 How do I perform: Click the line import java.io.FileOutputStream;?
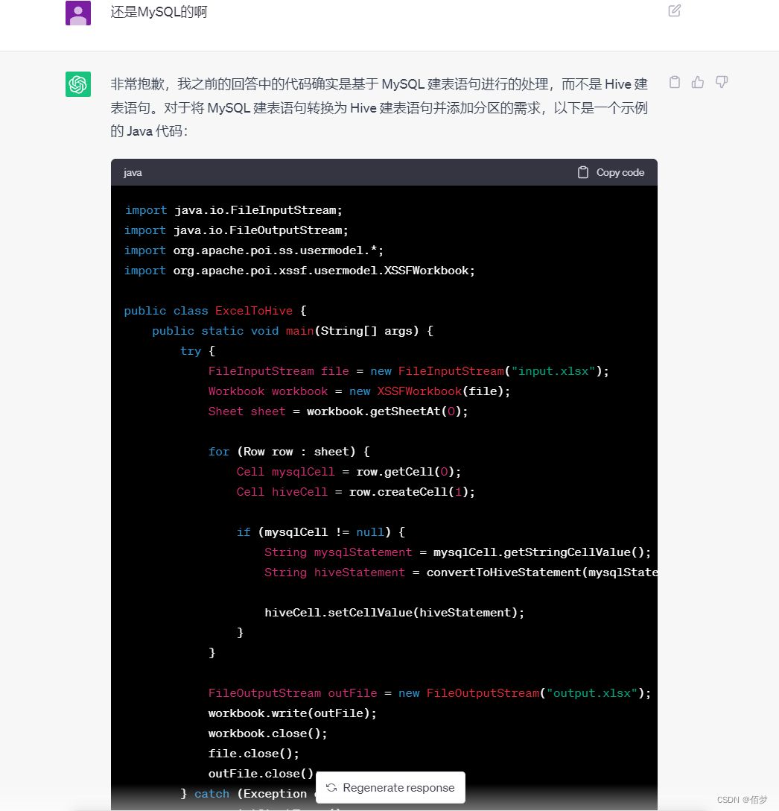(x=236, y=230)
